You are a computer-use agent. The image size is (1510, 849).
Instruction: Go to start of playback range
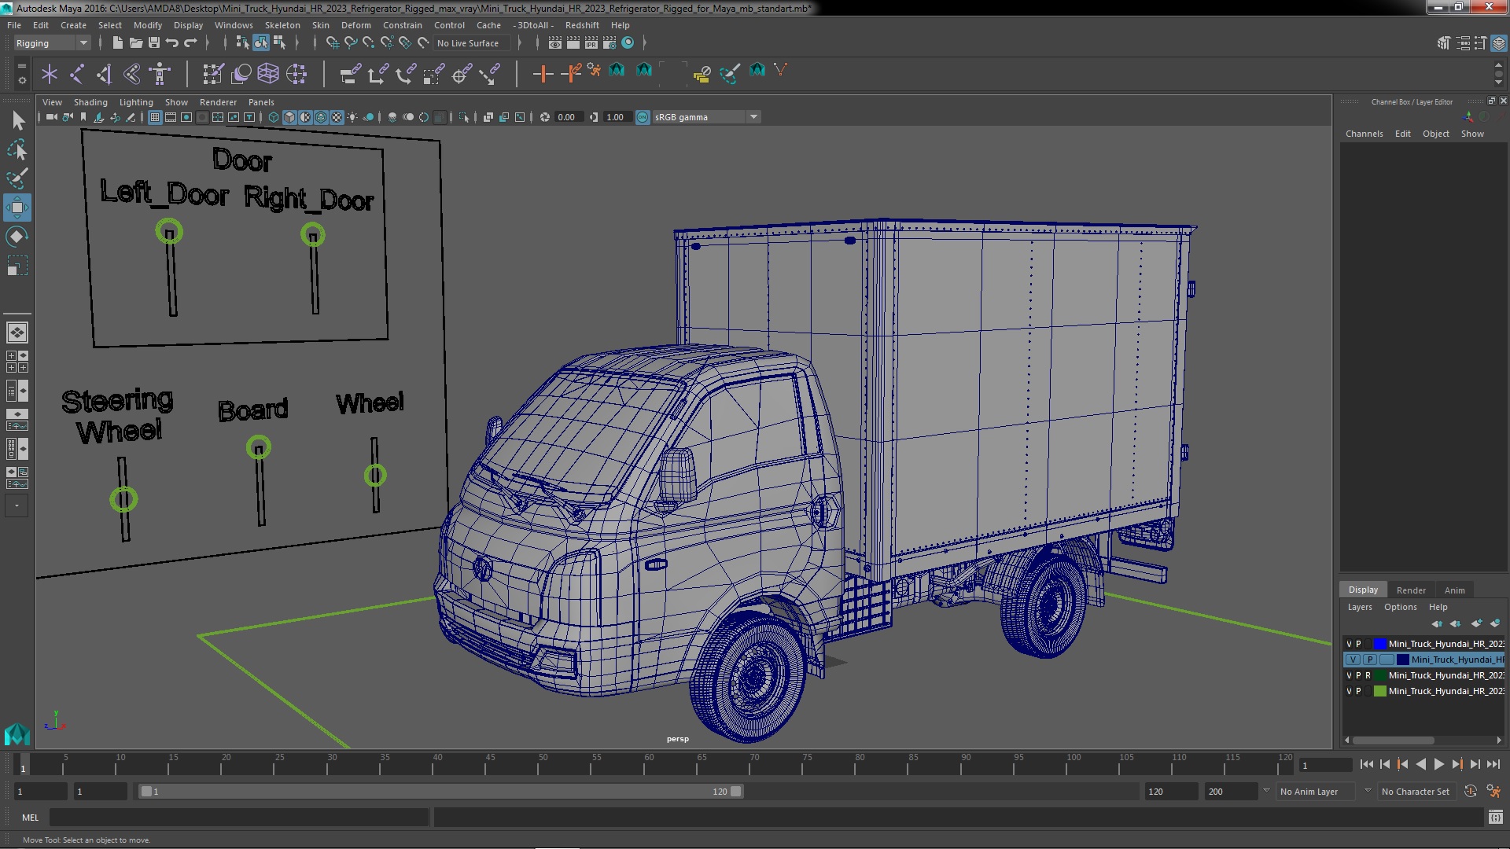[1366, 764]
